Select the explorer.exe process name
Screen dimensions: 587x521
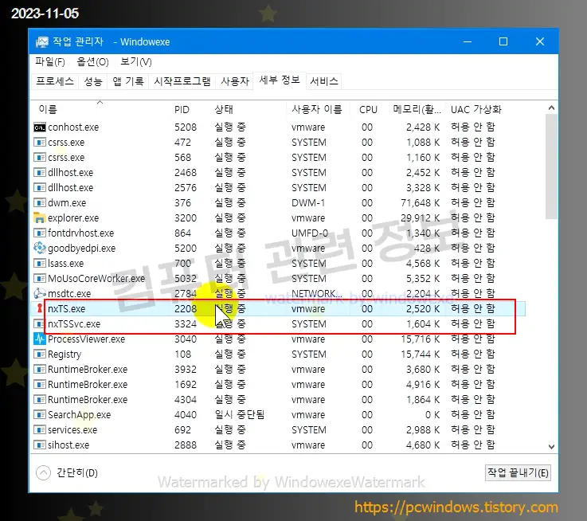point(73,218)
